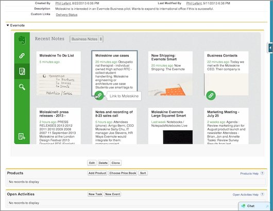Click link icon on Moleskine use cases note
Image resolution: width=273 pixels, height=211 pixels.
pyautogui.click(x=99, y=95)
